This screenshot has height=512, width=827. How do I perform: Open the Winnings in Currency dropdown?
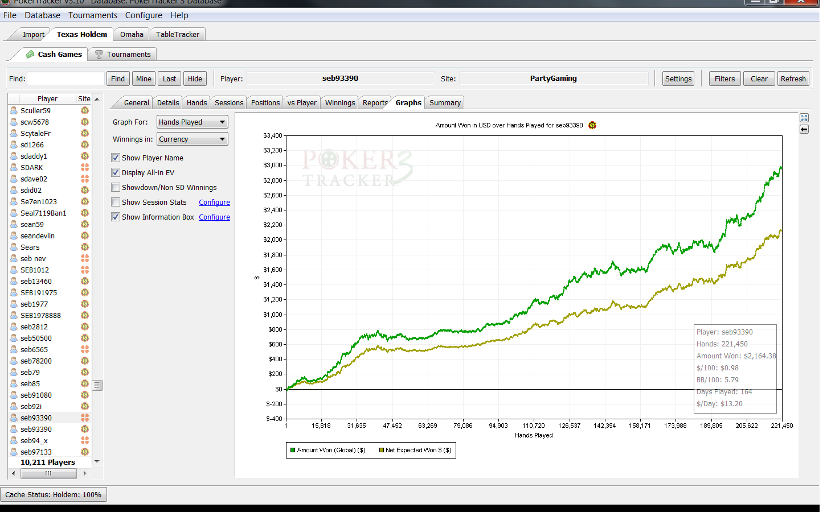[193, 139]
